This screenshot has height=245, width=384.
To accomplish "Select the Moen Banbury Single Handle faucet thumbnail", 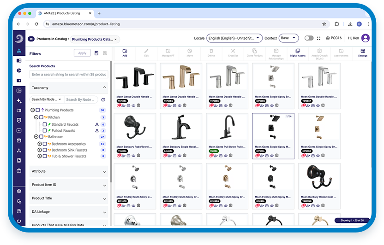I will (x=181, y=128).
